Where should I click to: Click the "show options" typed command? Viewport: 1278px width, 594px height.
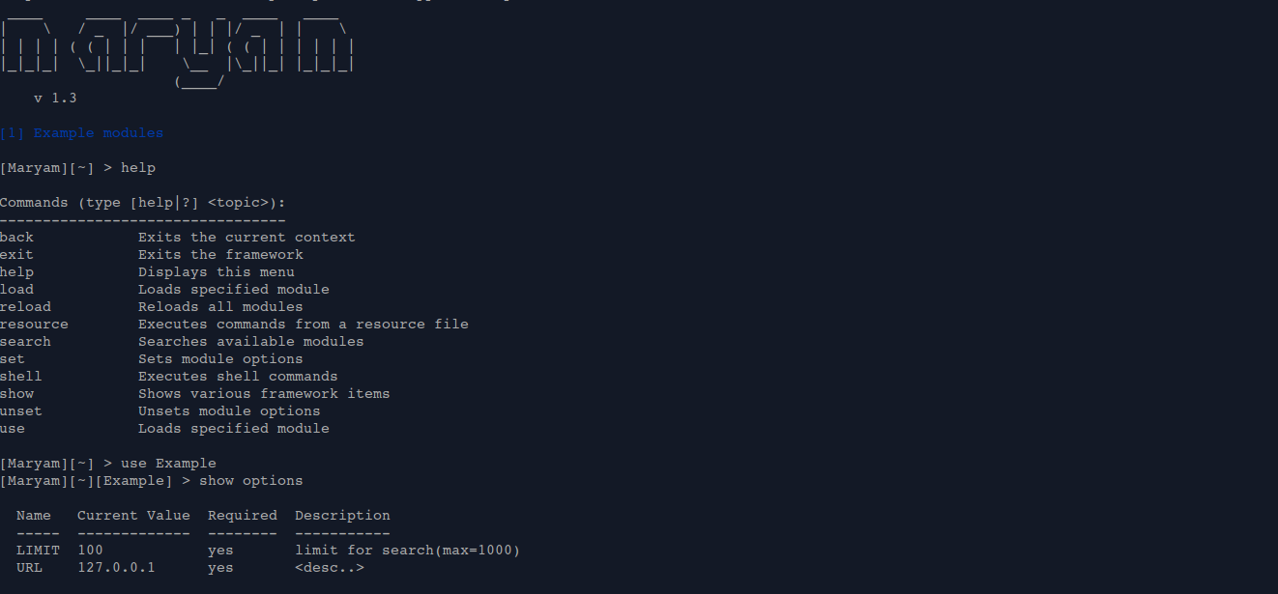tap(251, 481)
